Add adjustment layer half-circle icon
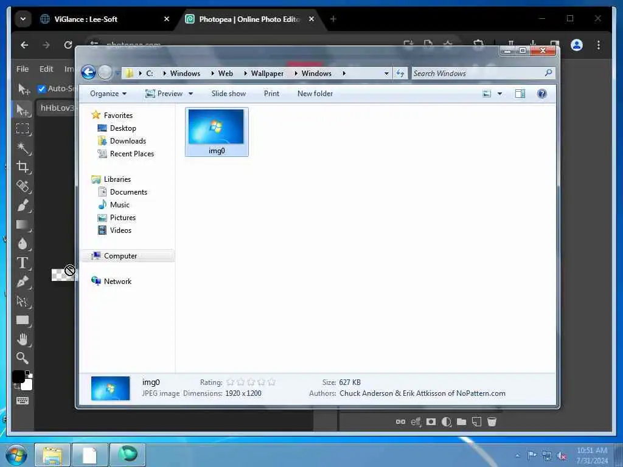This screenshot has height=467, width=623. (446, 422)
